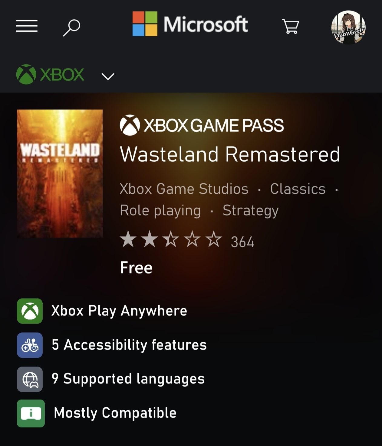Open the account profile avatar

(348, 27)
